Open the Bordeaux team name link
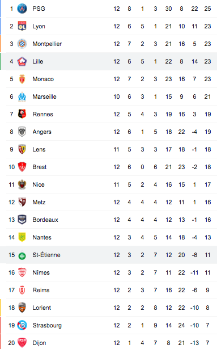Image resolution: width=217 pixels, height=349 pixels. 45,220
